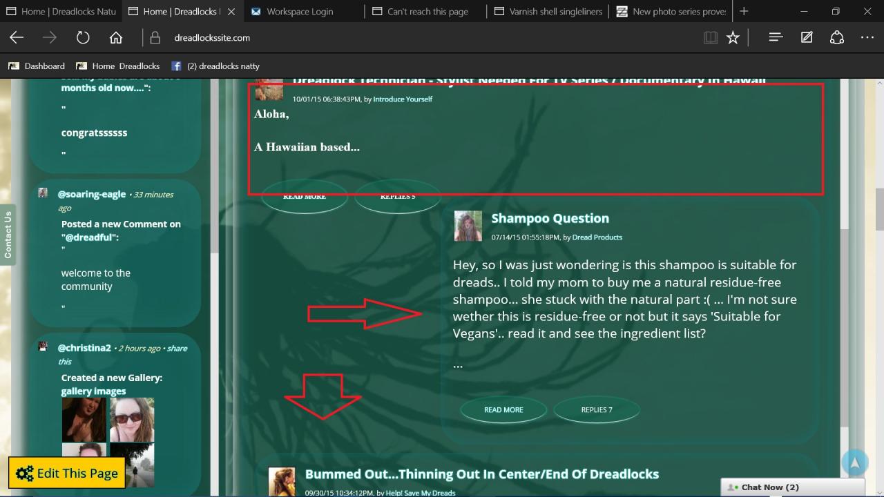Close the active Home Dreadlocks tab

click(231, 11)
